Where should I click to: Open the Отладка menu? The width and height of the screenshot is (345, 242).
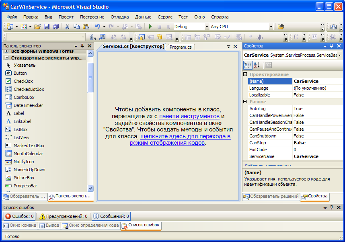(x=120, y=17)
